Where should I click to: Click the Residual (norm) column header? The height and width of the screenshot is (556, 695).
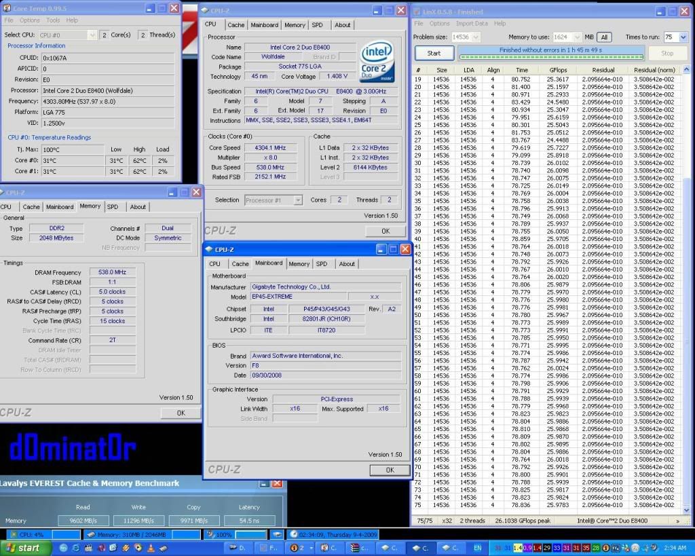(654, 70)
